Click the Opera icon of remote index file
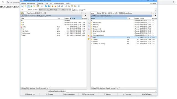The image size is (177, 99). (x=22, y=27)
